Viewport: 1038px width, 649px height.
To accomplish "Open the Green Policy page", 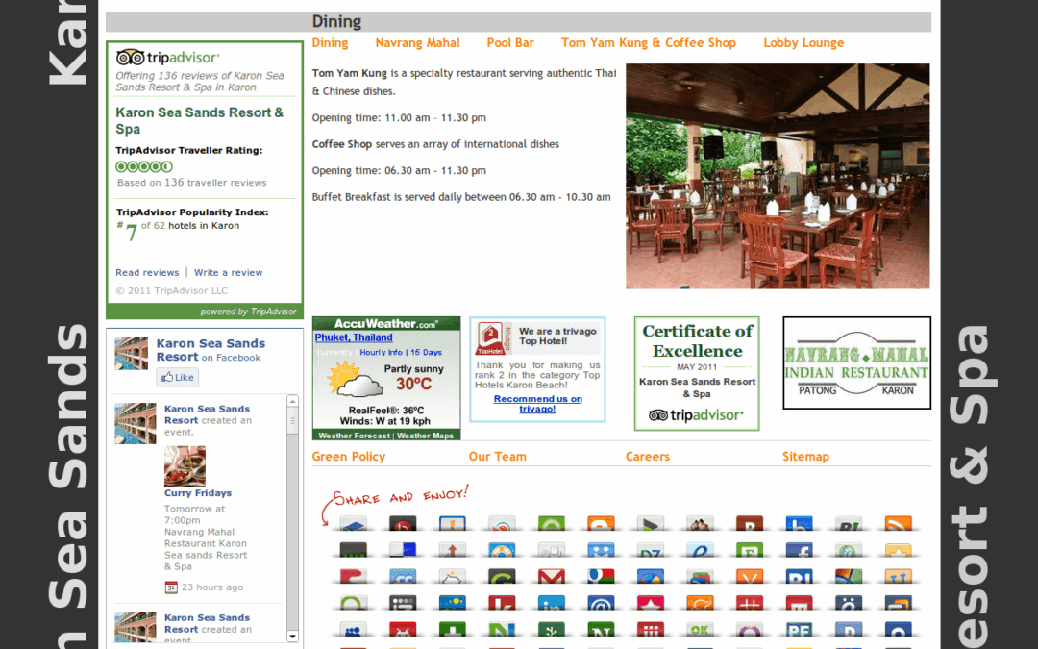I will (348, 457).
